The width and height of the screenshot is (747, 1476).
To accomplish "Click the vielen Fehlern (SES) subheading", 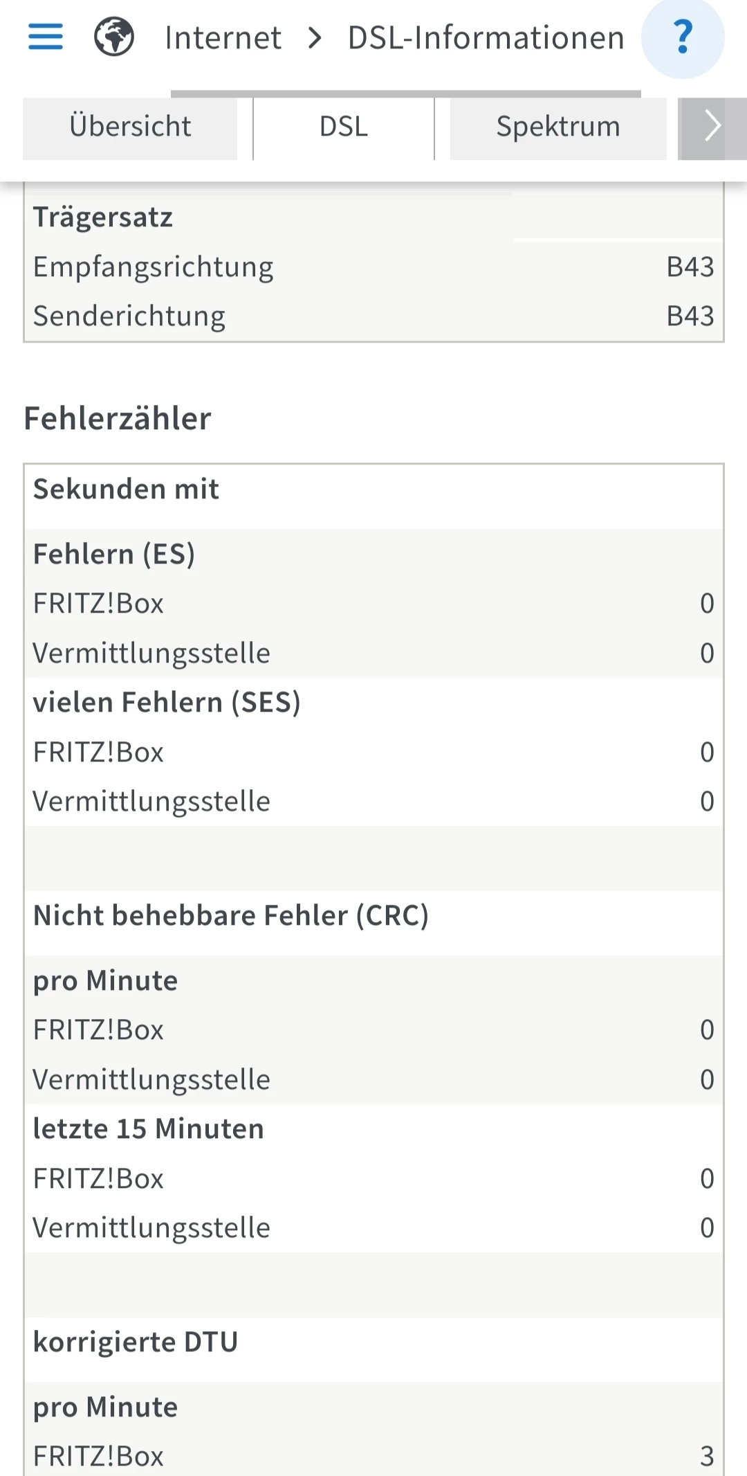I will pos(167,703).
